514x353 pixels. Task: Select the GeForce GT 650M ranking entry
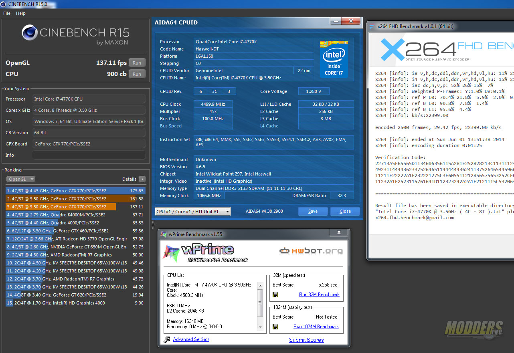coord(75,247)
